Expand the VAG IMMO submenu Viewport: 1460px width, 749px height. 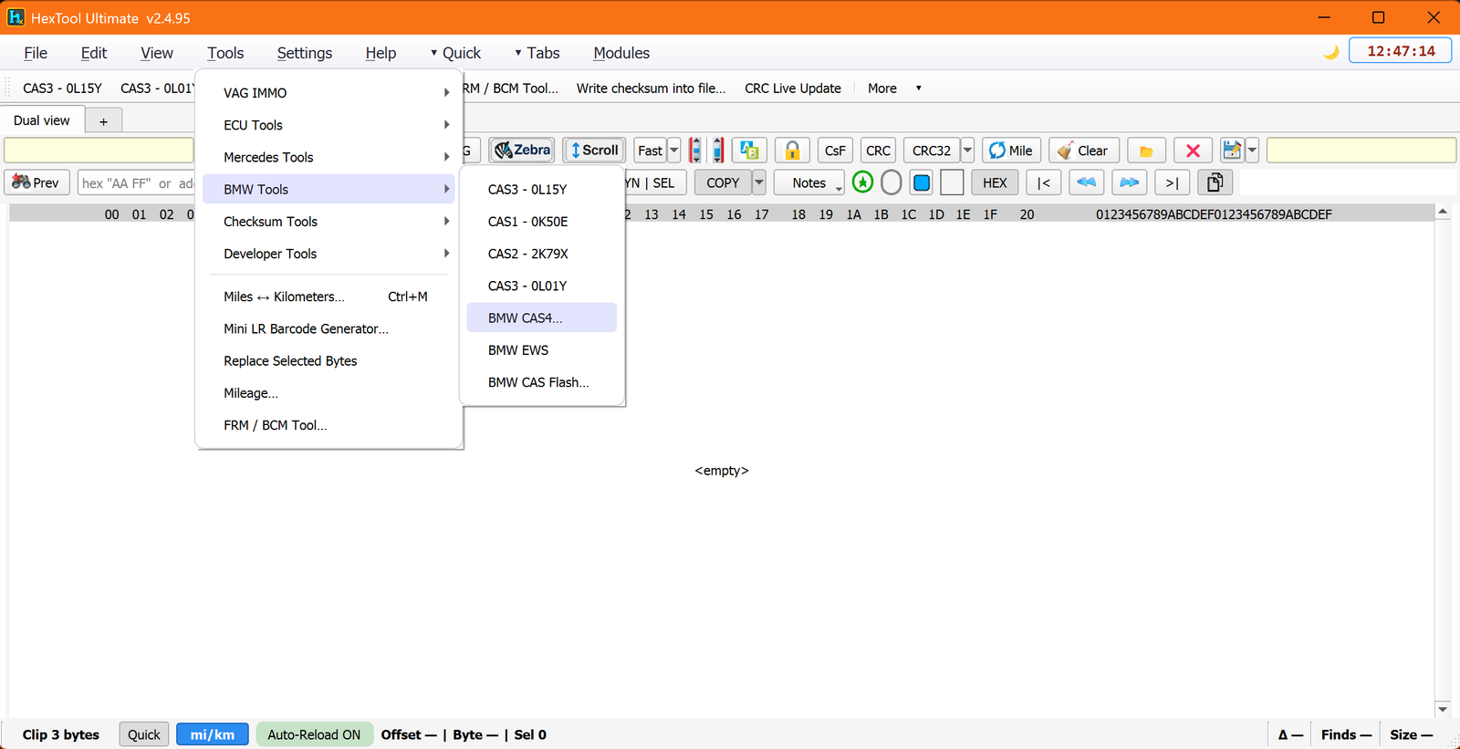pyautogui.click(x=328, y=93)
